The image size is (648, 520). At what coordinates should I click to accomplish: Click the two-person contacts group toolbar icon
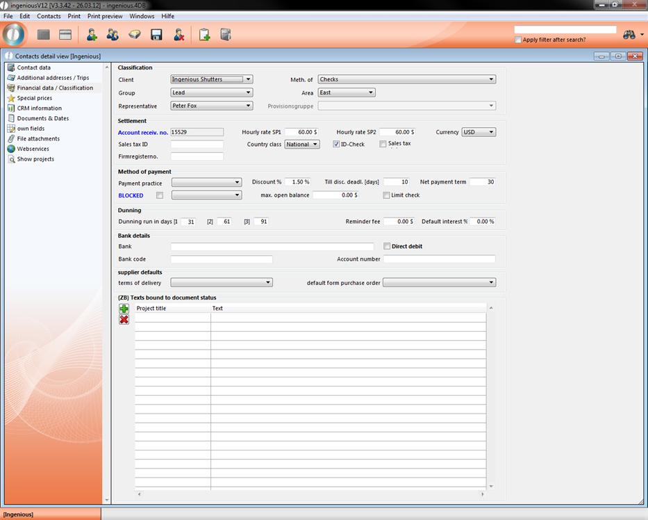coord(113,35)
